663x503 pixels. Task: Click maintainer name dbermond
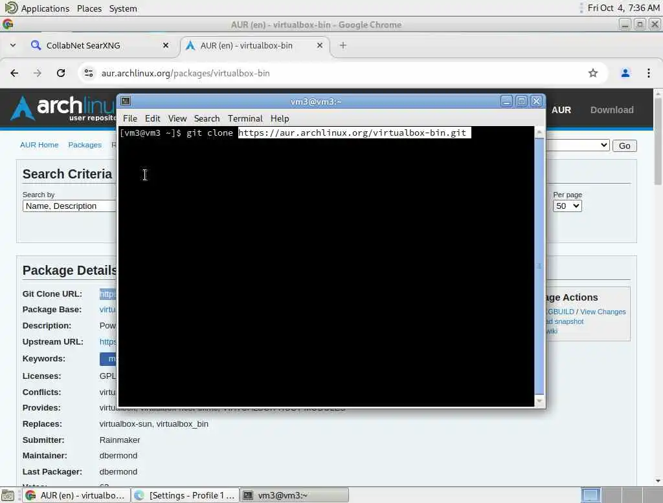point(118,456)
